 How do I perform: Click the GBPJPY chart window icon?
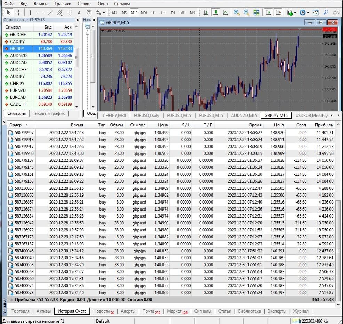coord(102,22)
